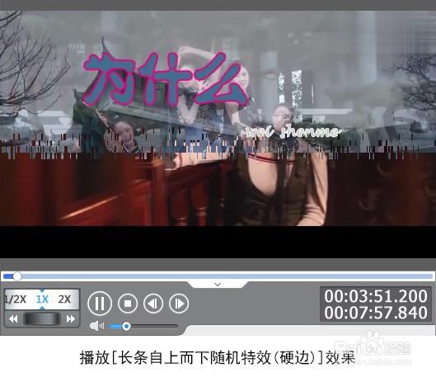The image size is (436, 377).
Task: Expand panel with the down chevron
Action: click(218, 285)
